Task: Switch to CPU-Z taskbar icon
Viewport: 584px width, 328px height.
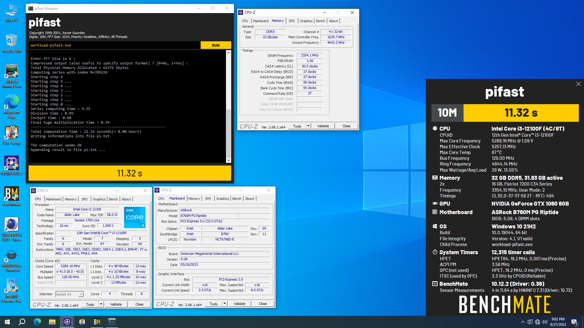Action: click(67, 322)
